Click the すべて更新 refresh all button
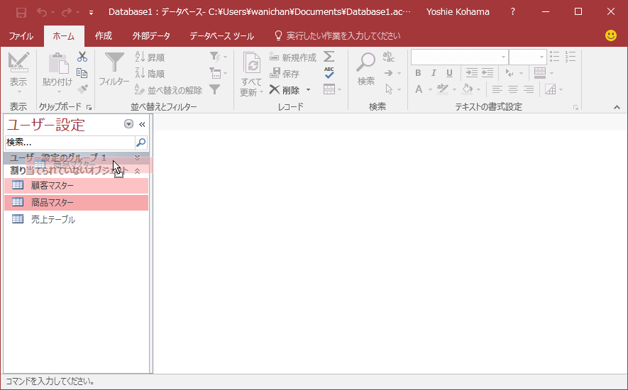The height and width of the screenshot is (390, 628). pyautogui.click(x=251, y=74)
